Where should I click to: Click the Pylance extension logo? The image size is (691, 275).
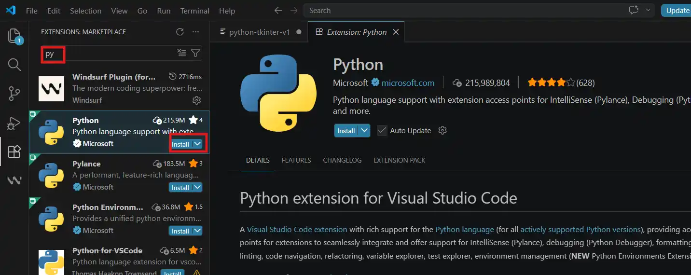(51, 175)
